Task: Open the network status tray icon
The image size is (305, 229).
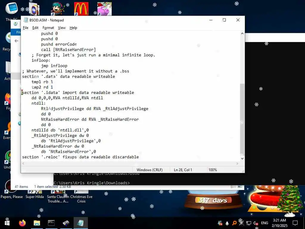Action: (x=249, y=223)
